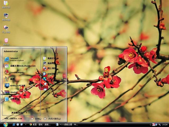Launch IconPackager from start menu
The height and width of the screenshot is (127, 169).
(x=14, y=72)
